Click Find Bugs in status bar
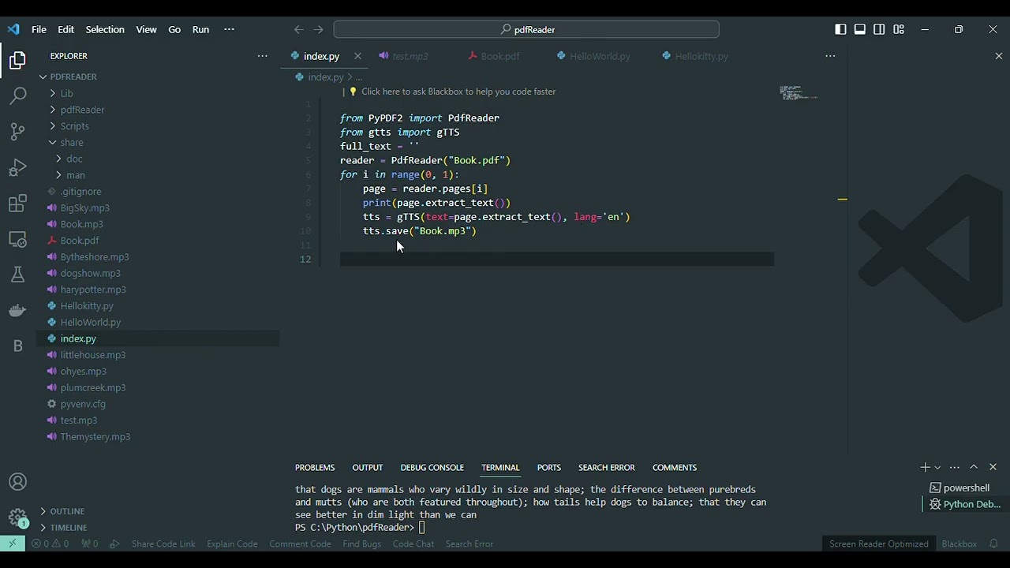This screenshot has height=568, width=1010. coord(361,544)
